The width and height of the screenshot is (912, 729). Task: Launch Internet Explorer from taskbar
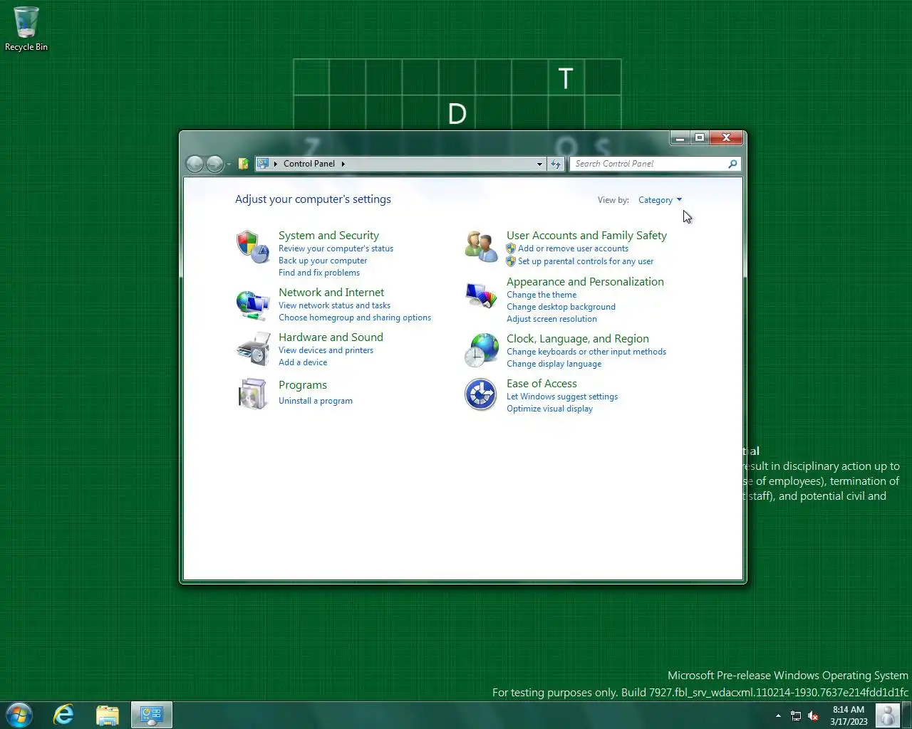[x=64, y=715]
